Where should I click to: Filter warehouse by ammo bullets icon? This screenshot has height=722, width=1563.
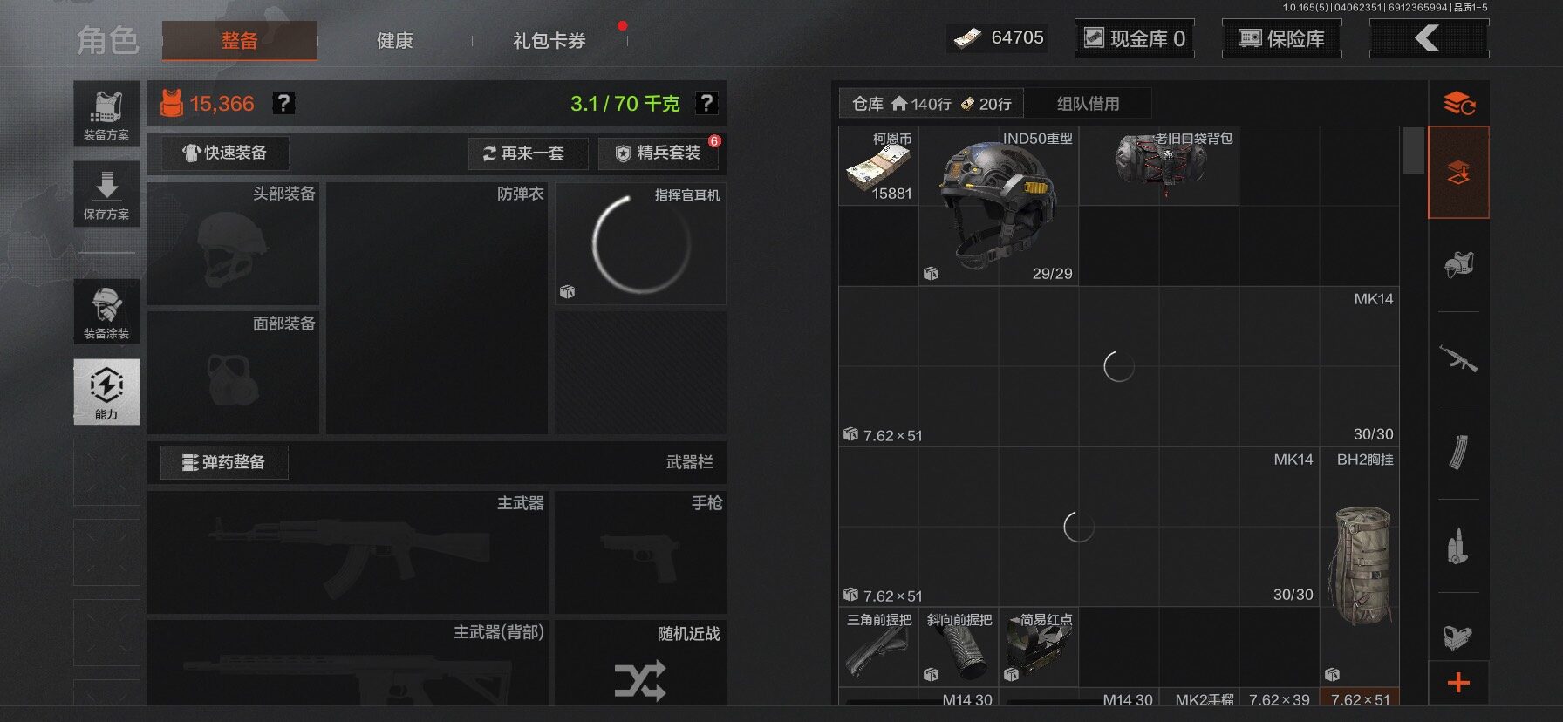click(1457, 546)
